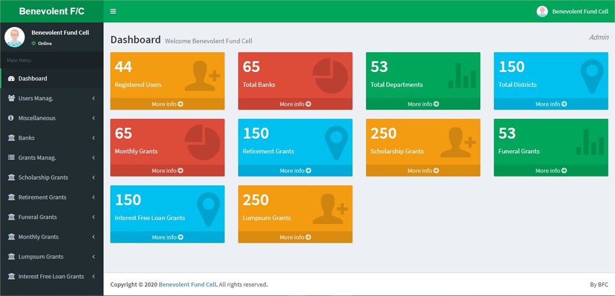The height and width of the screenshot is (296, 615).
Task: Open the Lumpsum Grants sidebar menu
Action: coord(40,257)
